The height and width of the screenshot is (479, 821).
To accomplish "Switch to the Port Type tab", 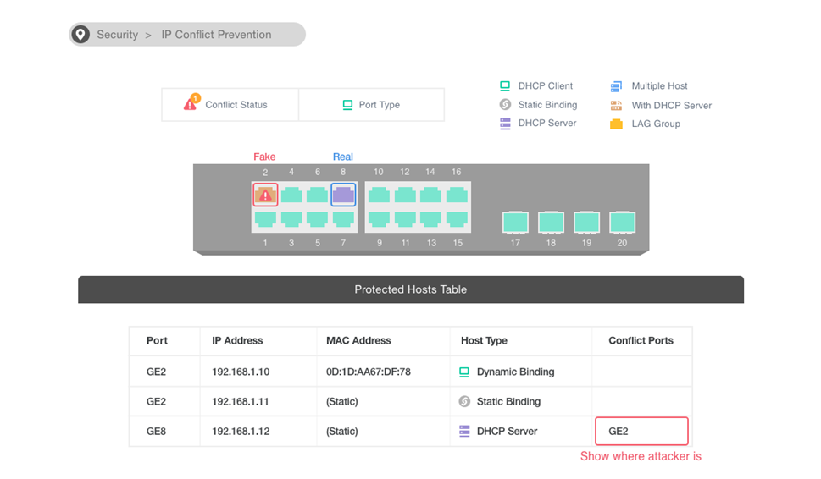I will pyautogui.click(x=371, y=105).
